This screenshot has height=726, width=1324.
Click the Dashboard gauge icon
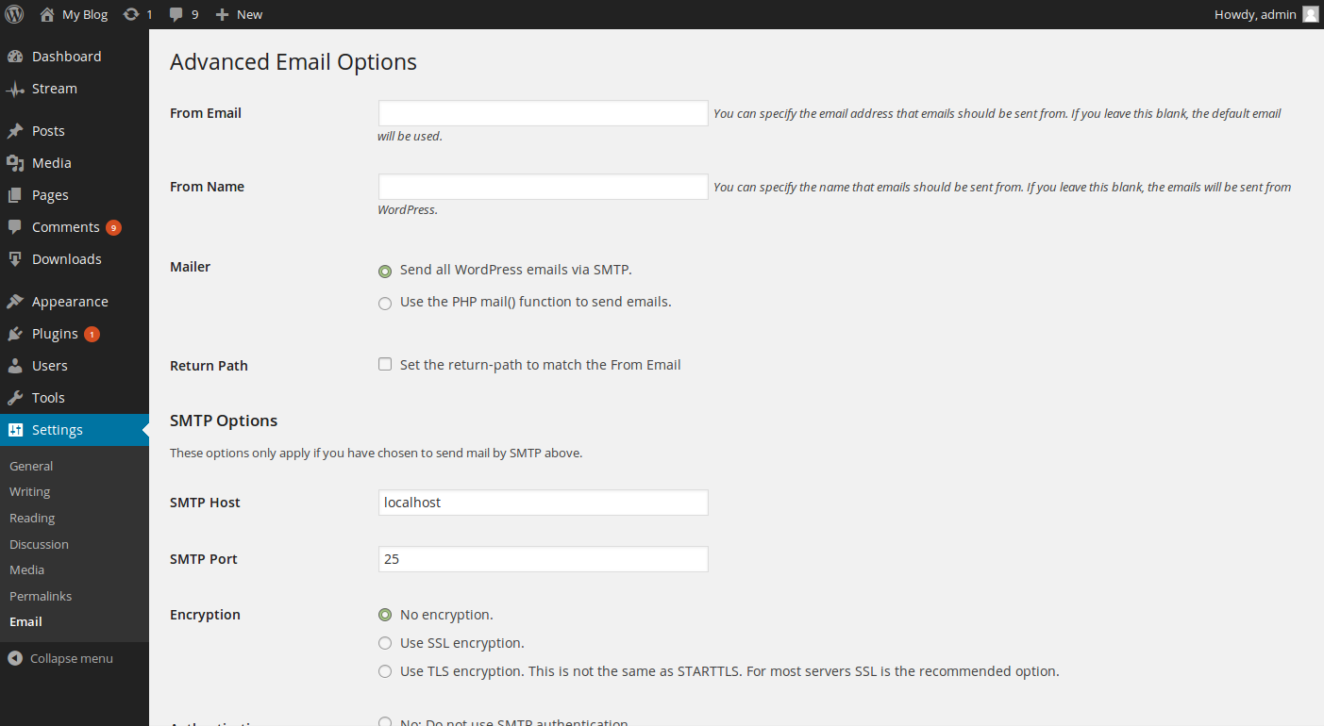pyautogui.click(x=15, y=57)
